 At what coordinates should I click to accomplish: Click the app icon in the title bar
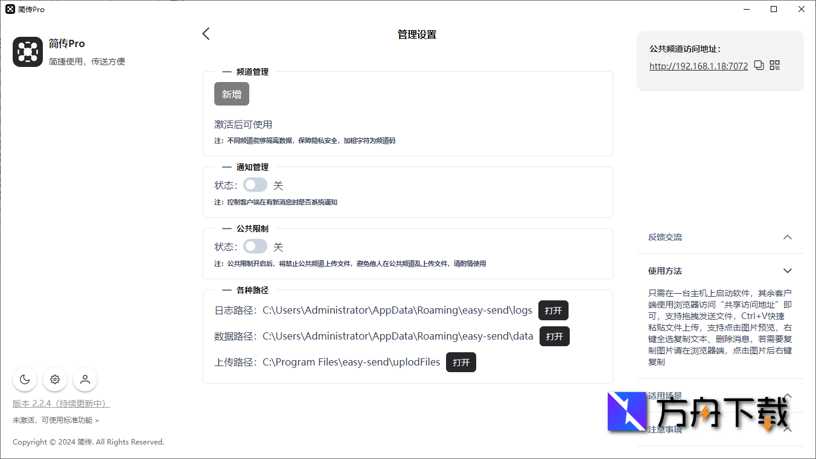tap(9, 9)
